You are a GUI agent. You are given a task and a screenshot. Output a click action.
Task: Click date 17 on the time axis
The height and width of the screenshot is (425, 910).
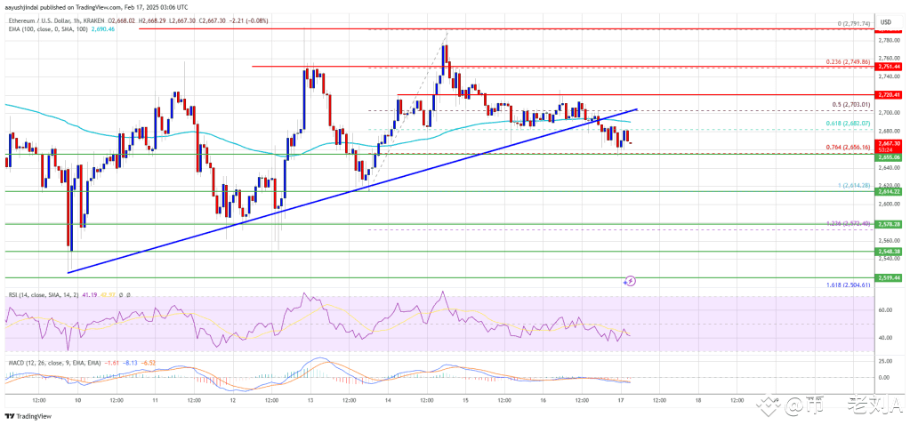coord(621,400)
